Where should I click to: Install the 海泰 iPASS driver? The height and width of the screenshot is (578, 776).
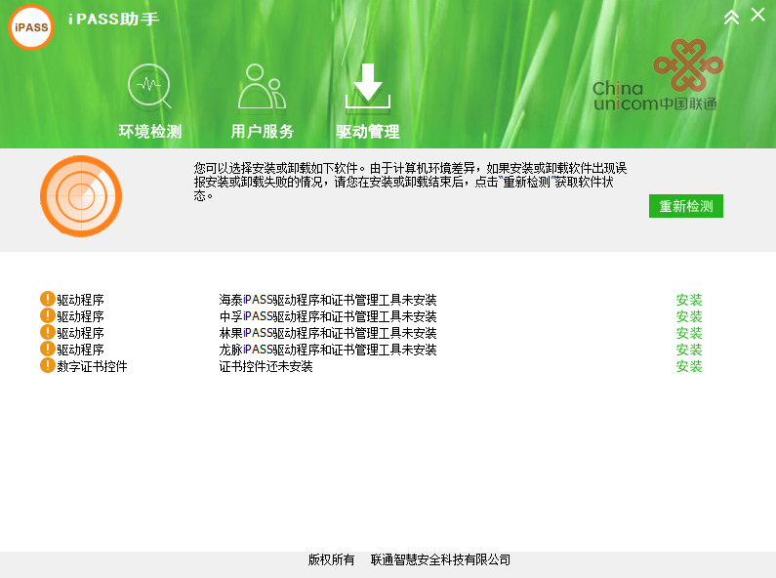[x=689, y=300]
